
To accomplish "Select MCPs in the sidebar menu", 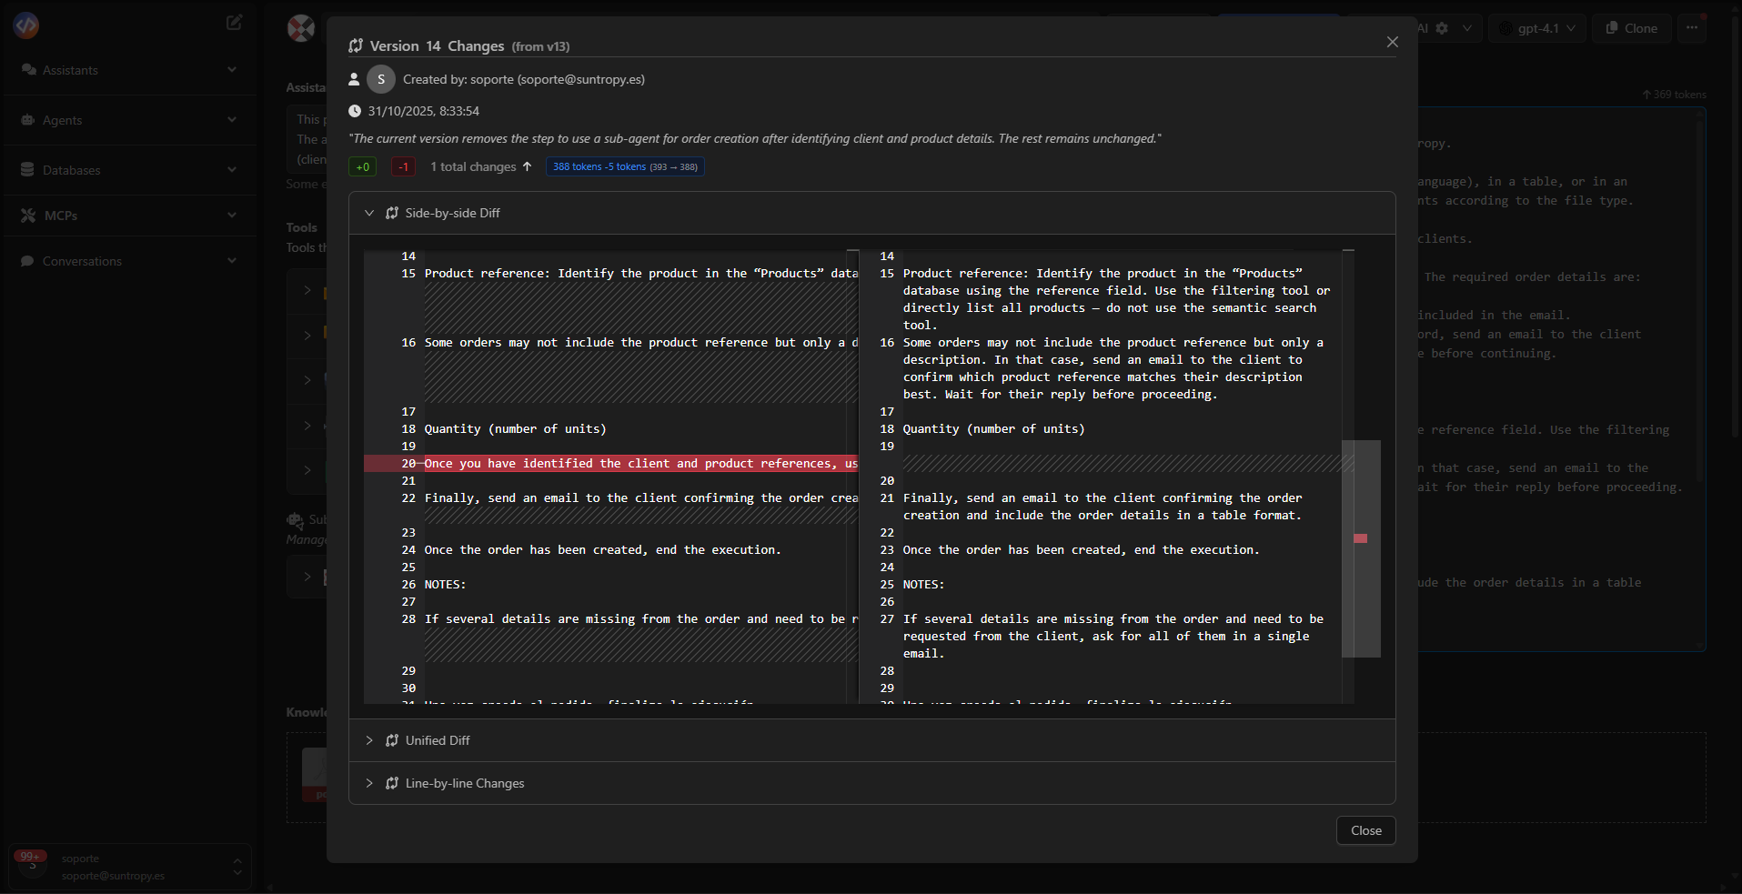I will coord(130,216).
